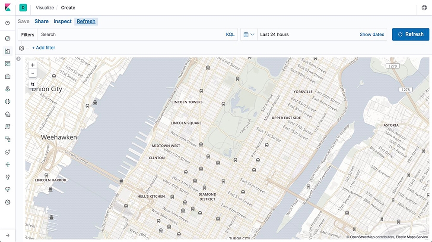Focus the Search query input
Screen dimensions: 432x242
pos(131,34)
